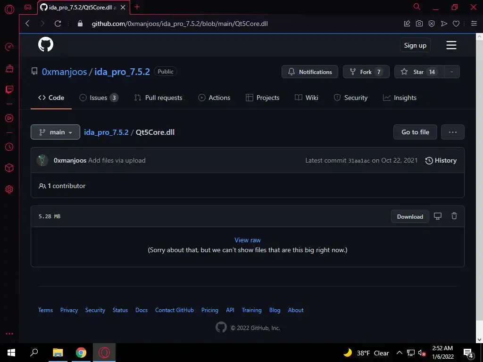The height and width of the screenshot is (362, 483).
Task: Open footer Pricing link
Action: pyautogui.click(x=210, y=310)
